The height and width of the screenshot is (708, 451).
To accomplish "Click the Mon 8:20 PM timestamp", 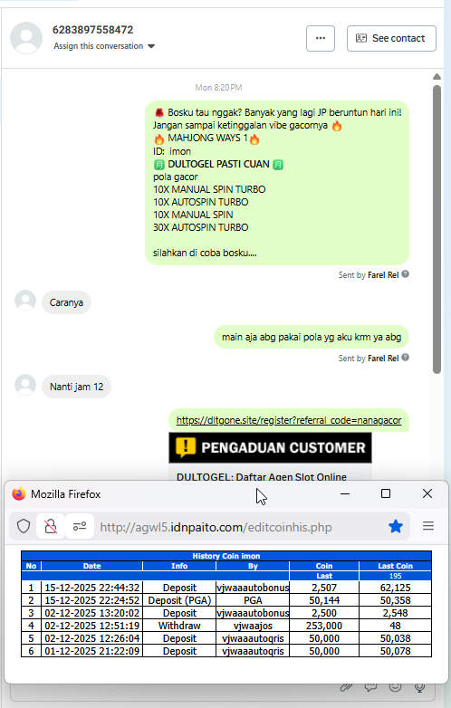I will [218, 87].
